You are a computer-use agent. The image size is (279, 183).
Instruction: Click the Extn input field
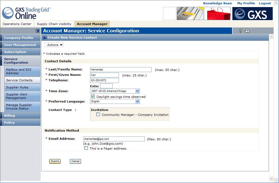tap(106, 86)
